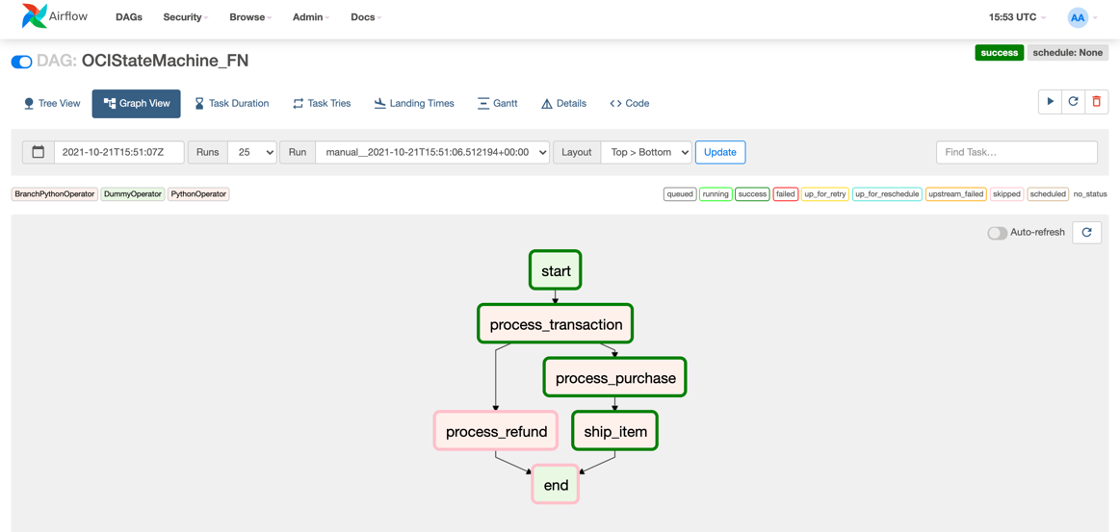Select the end task node

click(x=555, y=485)
